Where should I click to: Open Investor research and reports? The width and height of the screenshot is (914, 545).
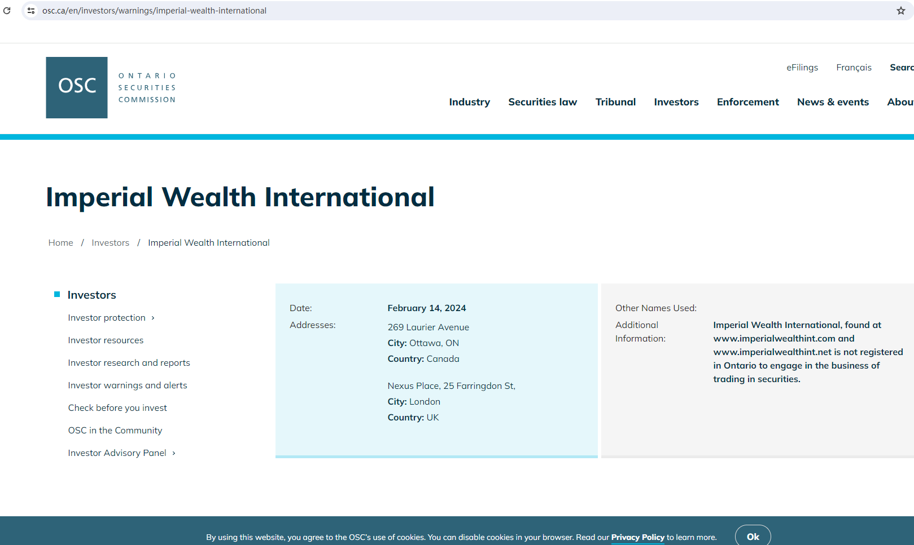[129, 363]
